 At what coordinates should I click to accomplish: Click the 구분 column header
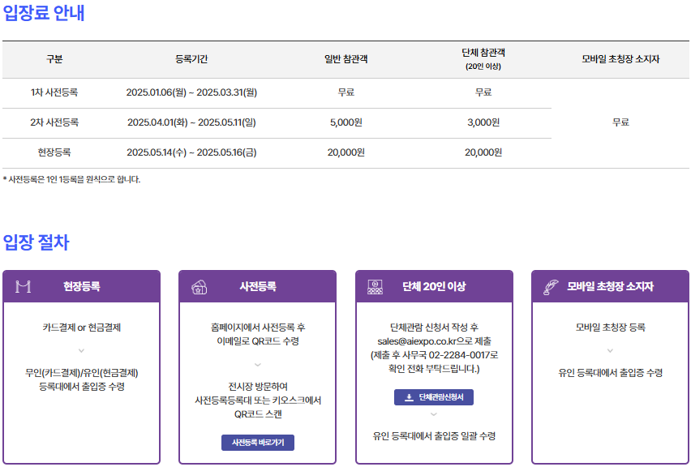tap(54, 59)
